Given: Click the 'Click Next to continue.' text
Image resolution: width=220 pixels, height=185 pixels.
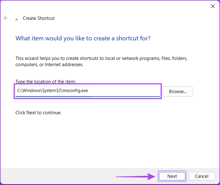Looking at the screenshot, I should pos(38,113).
